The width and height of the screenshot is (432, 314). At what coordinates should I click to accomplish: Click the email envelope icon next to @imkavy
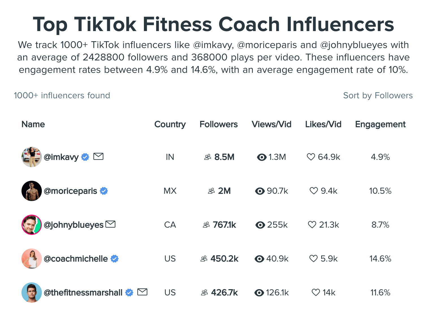[x=98, y=156]
